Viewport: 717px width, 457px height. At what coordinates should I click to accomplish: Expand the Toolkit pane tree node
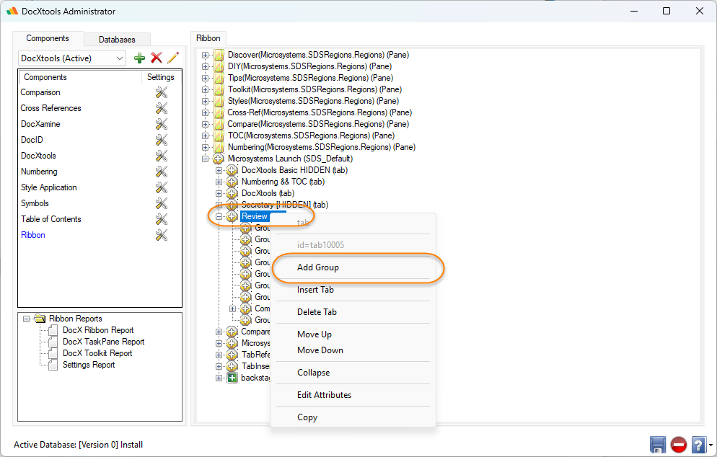206,89
